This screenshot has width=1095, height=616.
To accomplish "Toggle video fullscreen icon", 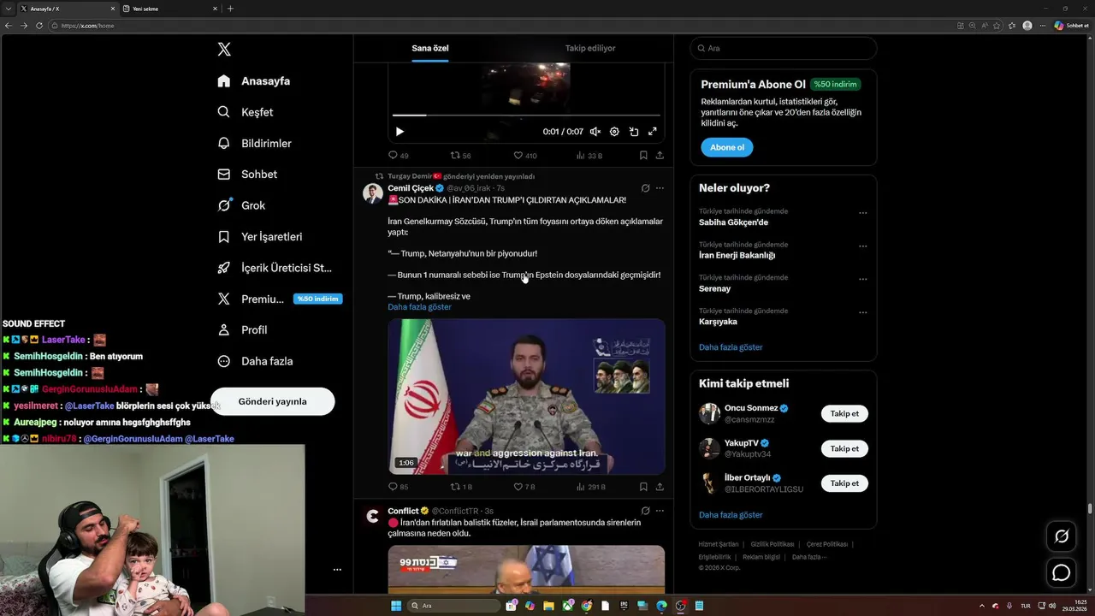I will pos(652,132).
